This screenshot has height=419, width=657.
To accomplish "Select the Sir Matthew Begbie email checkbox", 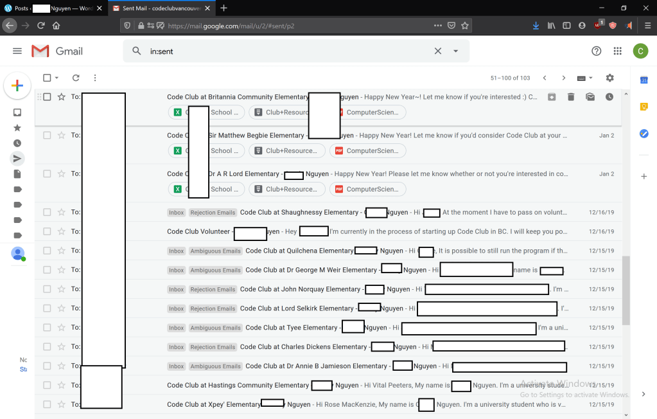I will click(x=47, y=136).
